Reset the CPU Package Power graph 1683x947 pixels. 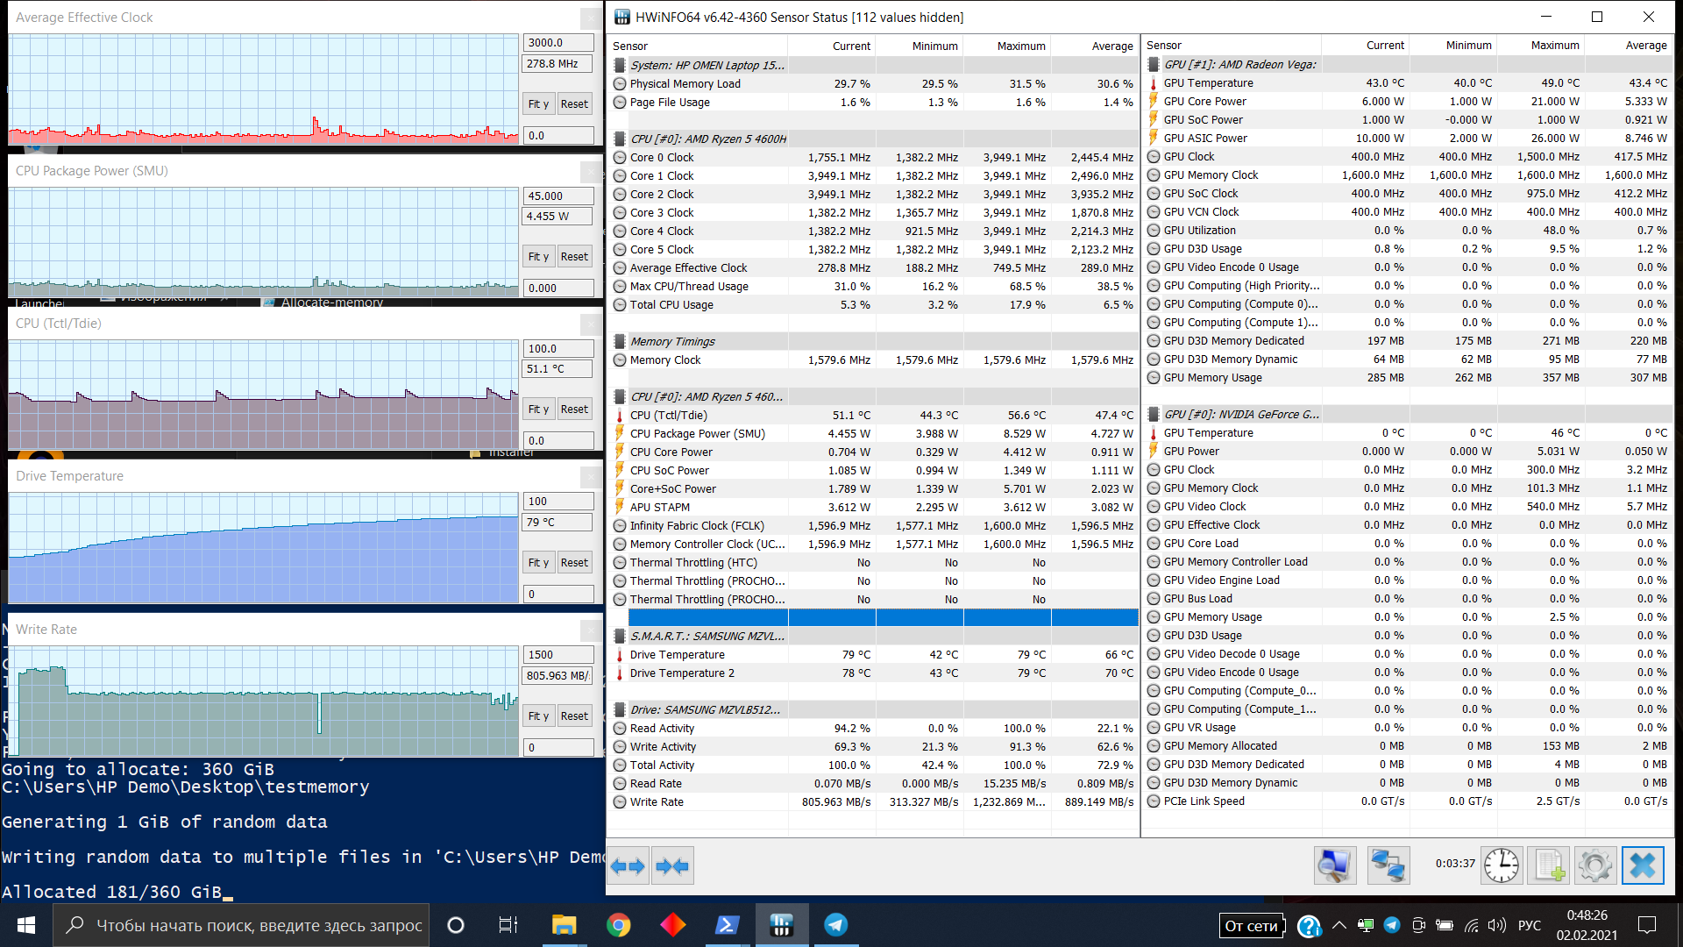point(574,257)
